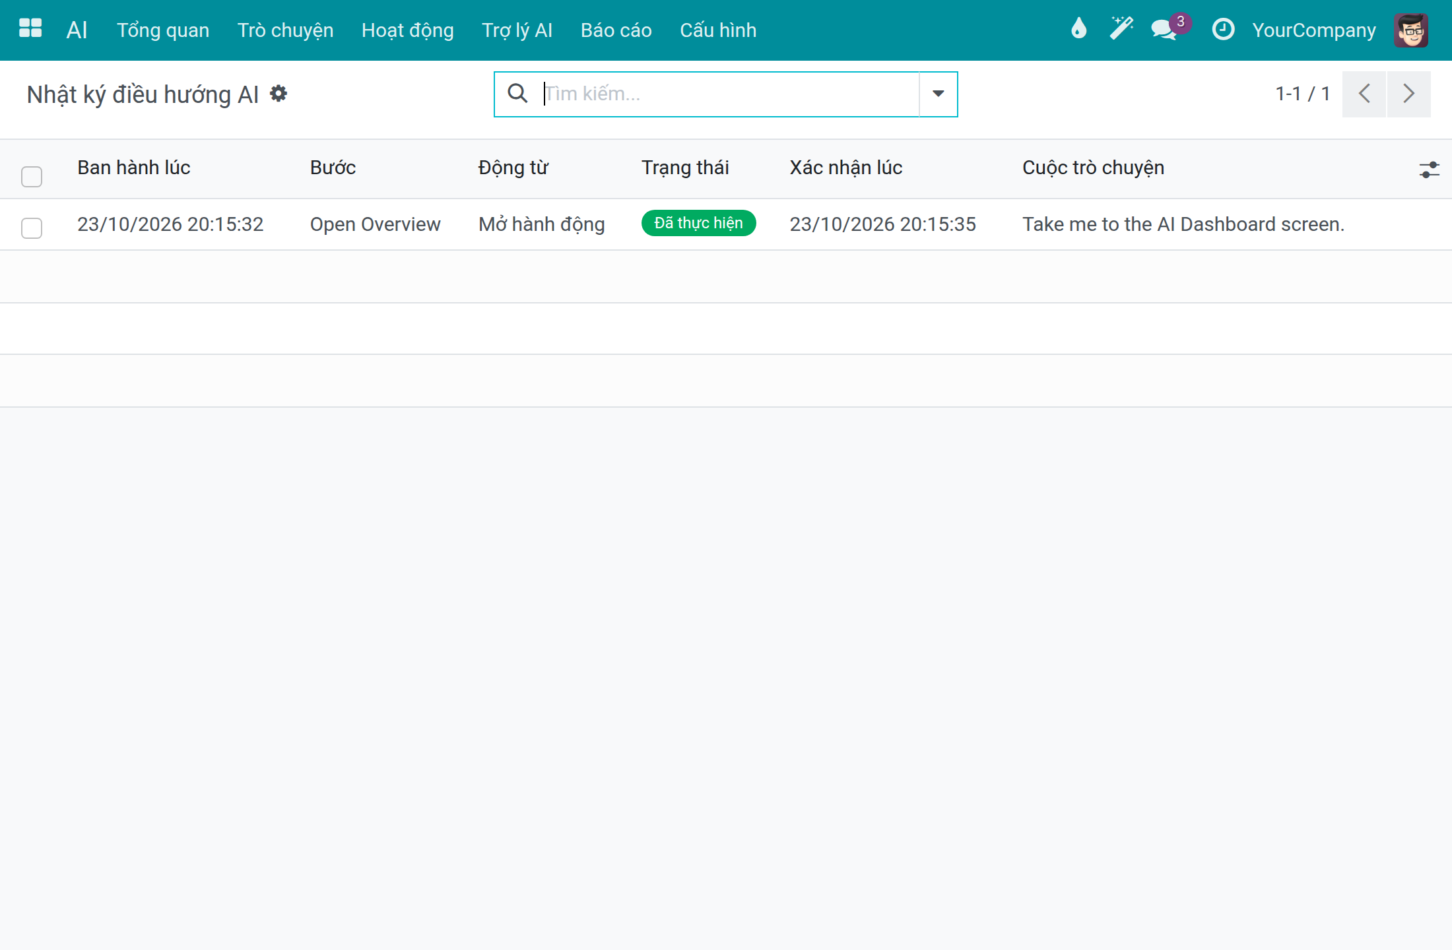Sort by Xác nhận lúc column header
Screen dimensions: 1452x950
[x=846, y=168]
